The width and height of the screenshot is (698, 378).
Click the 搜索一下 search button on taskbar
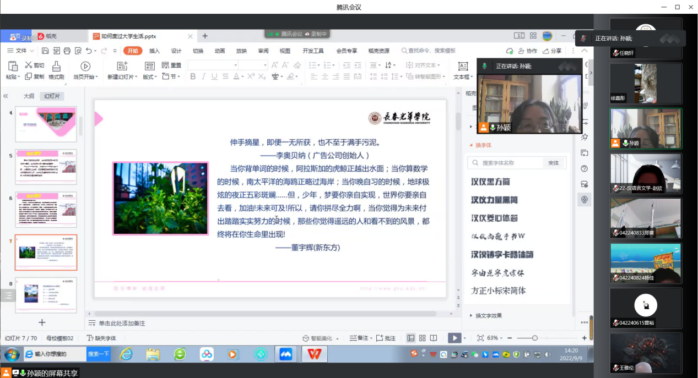[98, 354]
